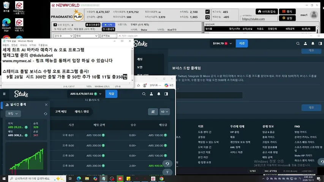Open user profile icon in front Stake window
Image resolution: width=324 pixels, height=182 pixels.
pos(151,94)
